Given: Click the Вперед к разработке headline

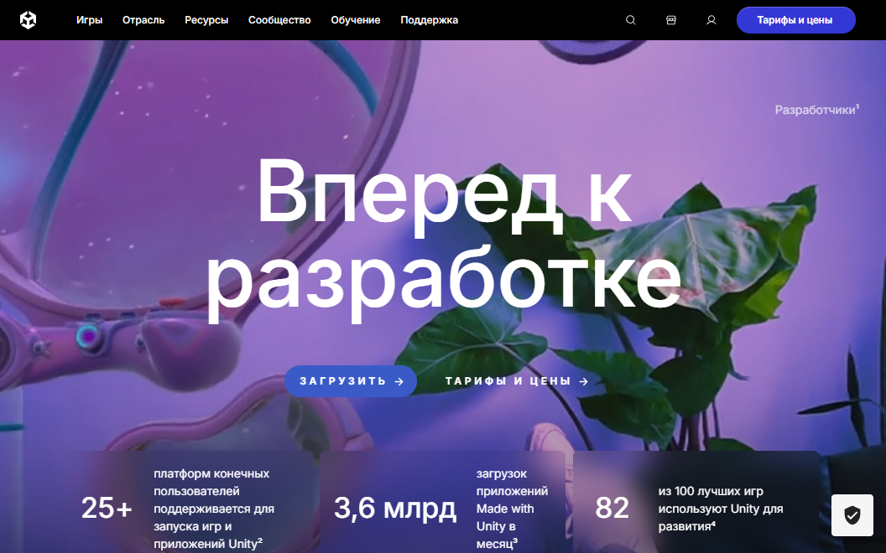Looking at the screenshot, I should (x=443, y=235).
